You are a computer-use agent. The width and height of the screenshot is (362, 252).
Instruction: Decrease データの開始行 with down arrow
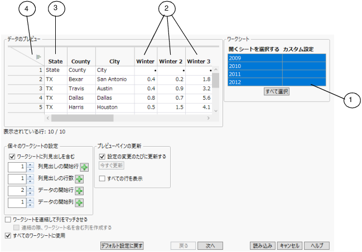(30, 193)
